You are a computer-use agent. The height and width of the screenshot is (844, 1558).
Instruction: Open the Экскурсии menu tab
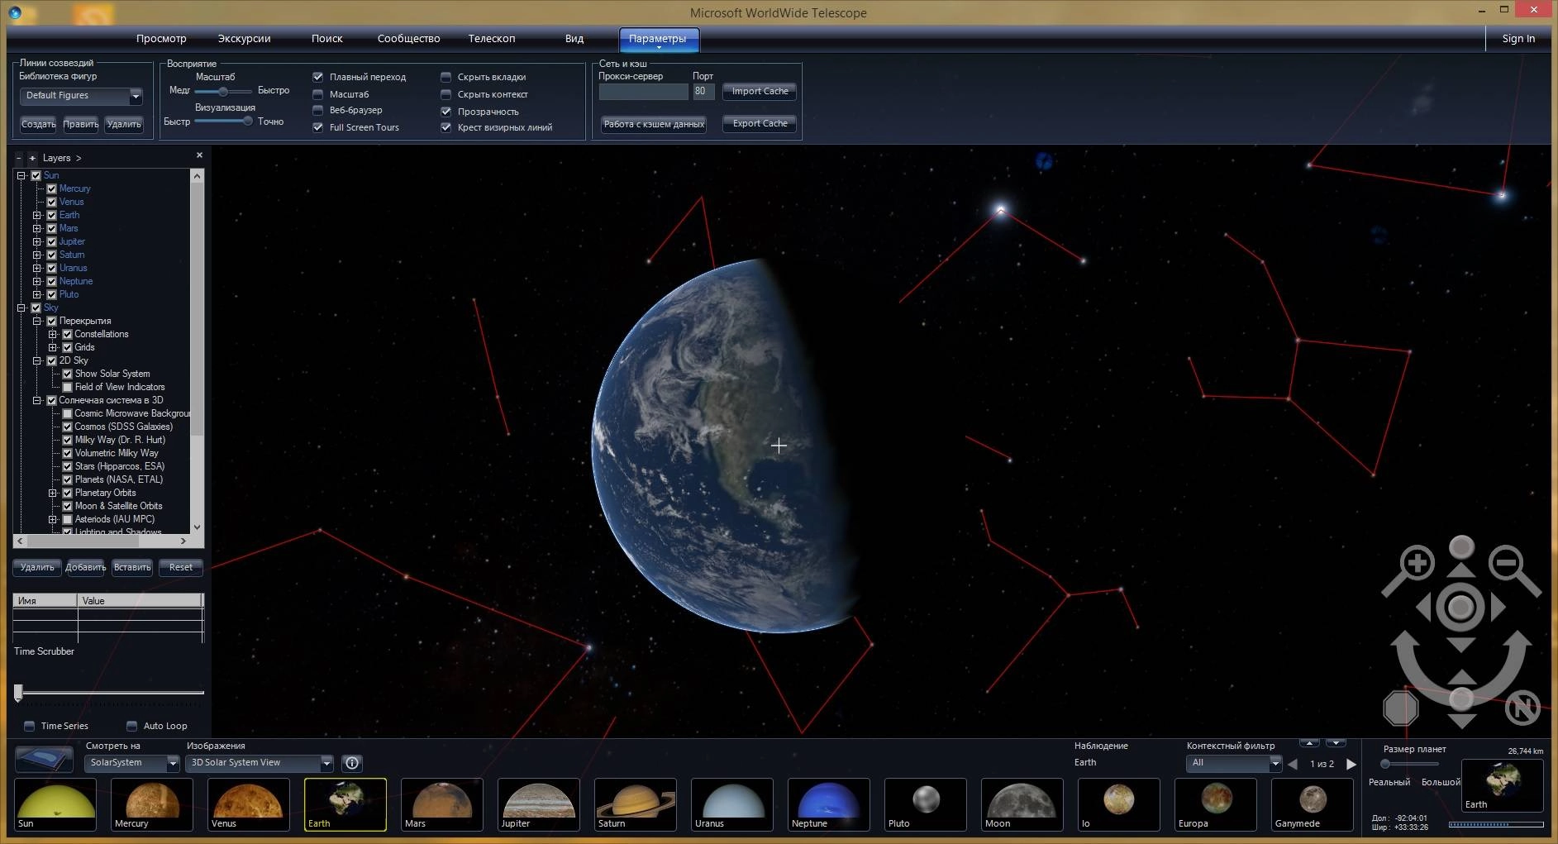244,39
